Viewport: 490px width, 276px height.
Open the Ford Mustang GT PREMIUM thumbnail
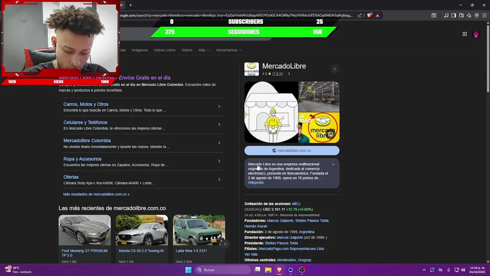85,230
